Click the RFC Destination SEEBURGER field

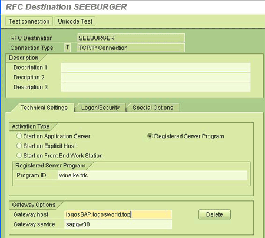pos(131,38)
